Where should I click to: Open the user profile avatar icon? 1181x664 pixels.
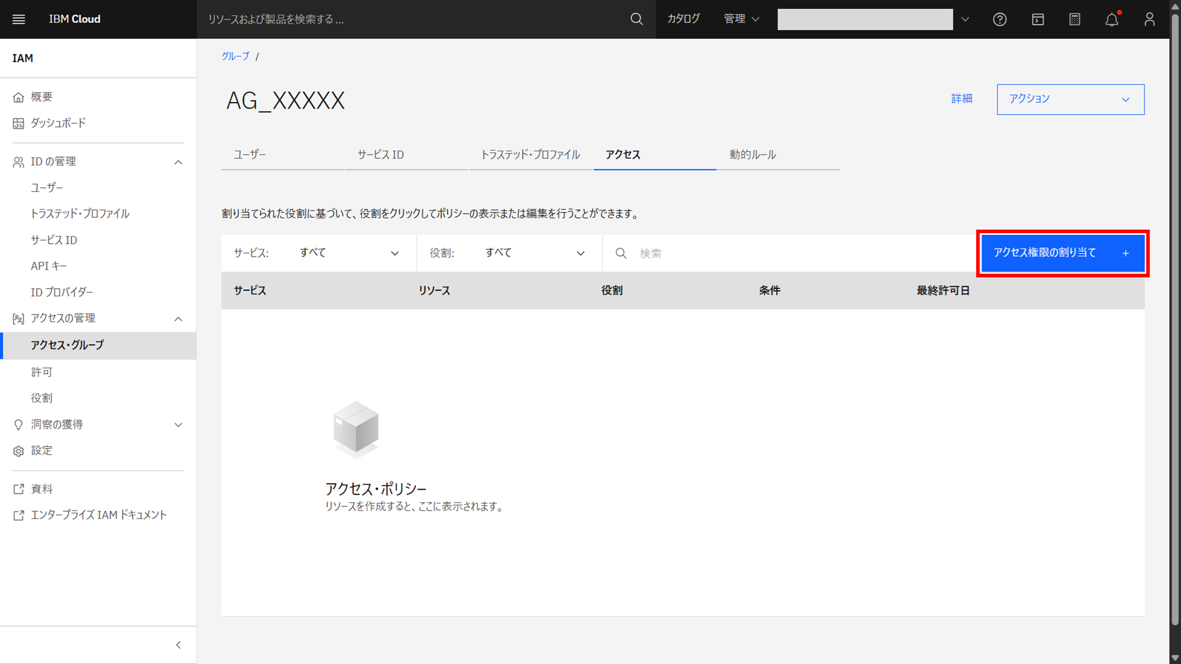pyautogui.click(x=1149, y=19)
